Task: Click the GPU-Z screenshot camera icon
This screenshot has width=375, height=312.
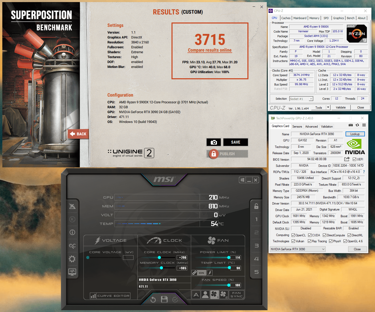Action: coord(350,125)
